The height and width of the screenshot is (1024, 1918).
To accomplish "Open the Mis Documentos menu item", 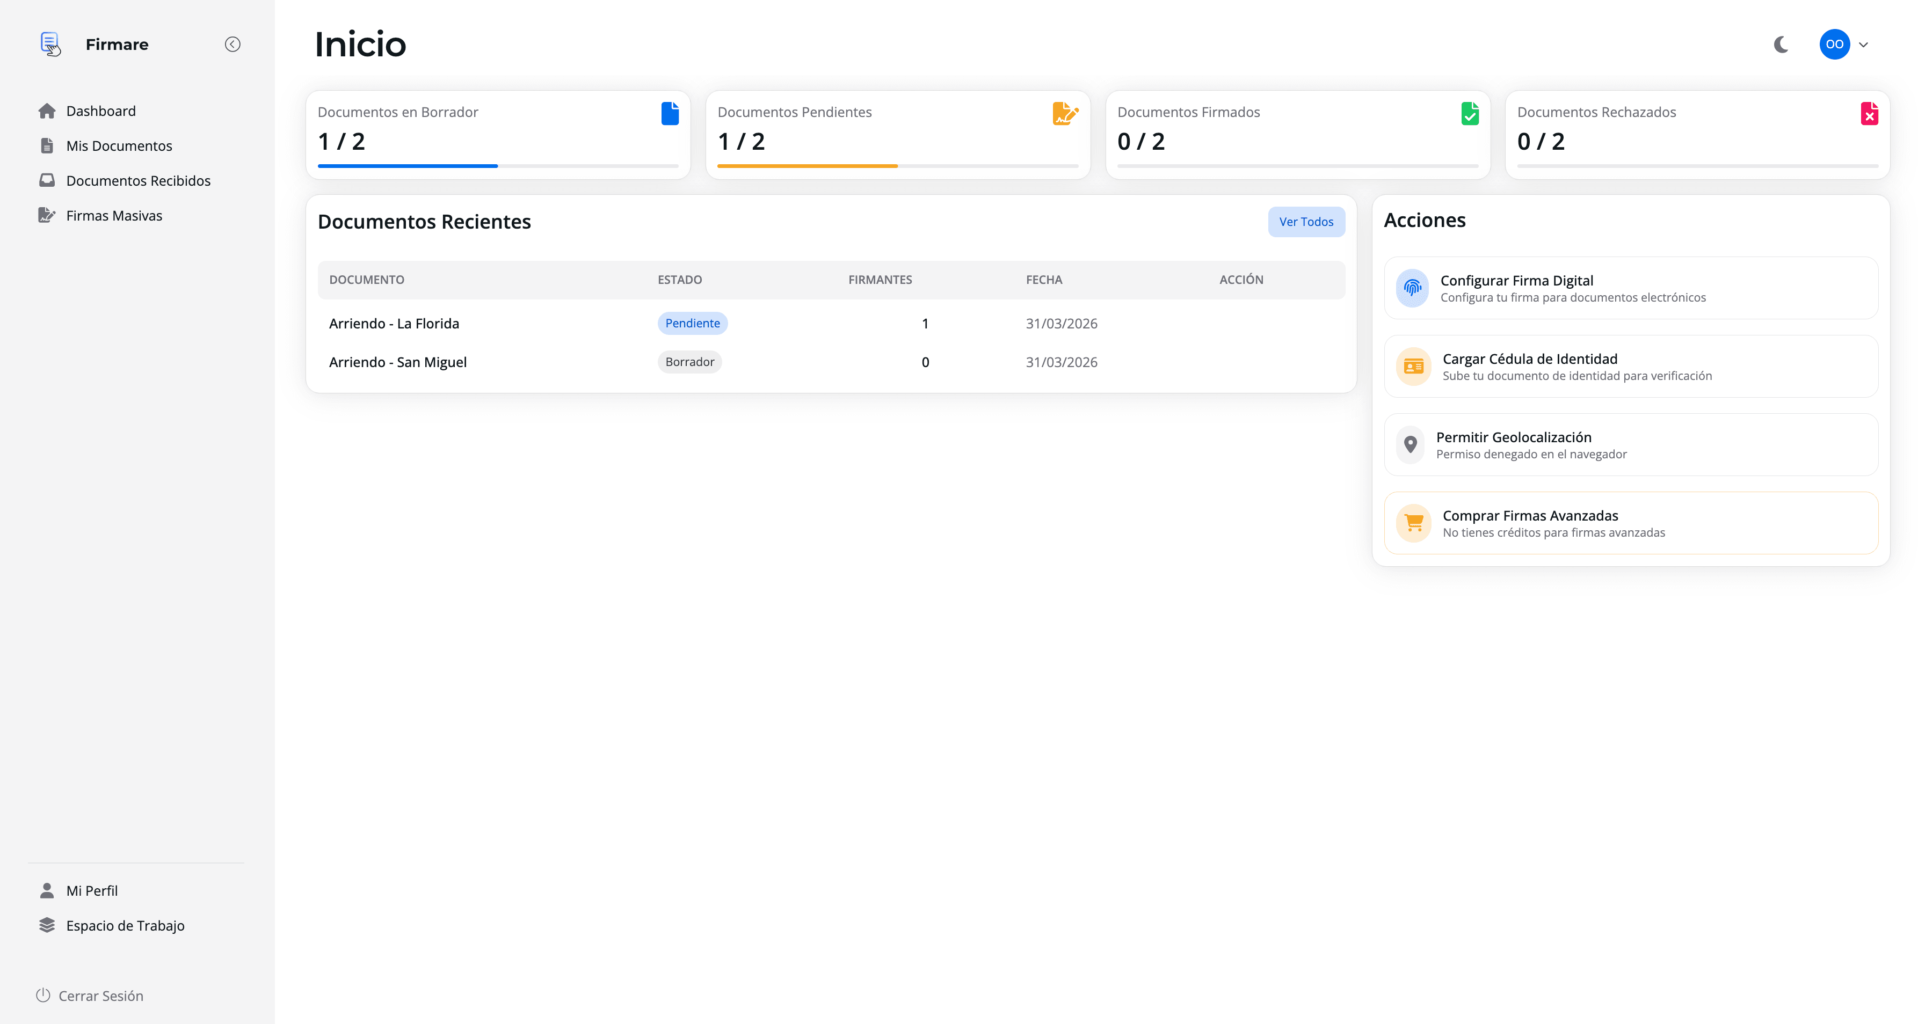I will click(x=119, y=145).
